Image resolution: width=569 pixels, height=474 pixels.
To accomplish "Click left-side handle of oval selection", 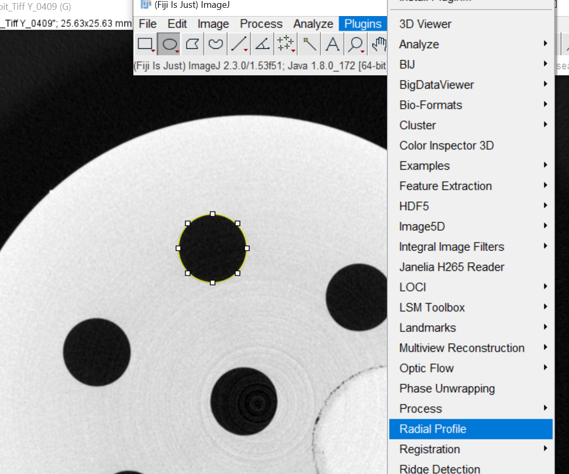I will tap(178, 249).
